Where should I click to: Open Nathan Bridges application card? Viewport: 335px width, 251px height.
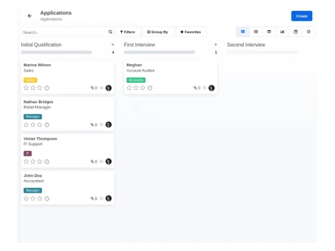[68, 114]
